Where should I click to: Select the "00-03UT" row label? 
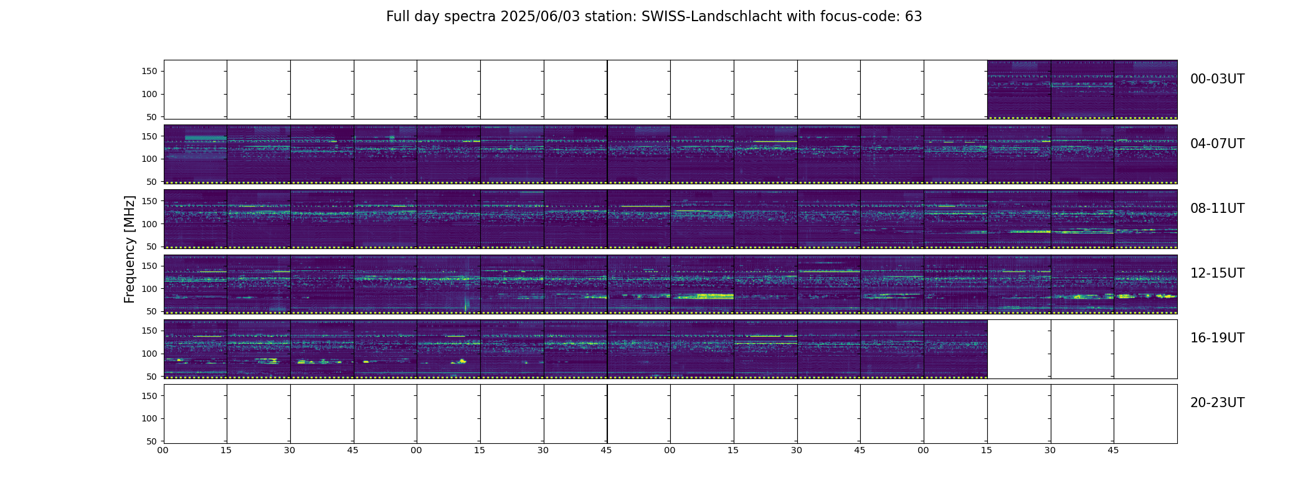click(1217, 79)
